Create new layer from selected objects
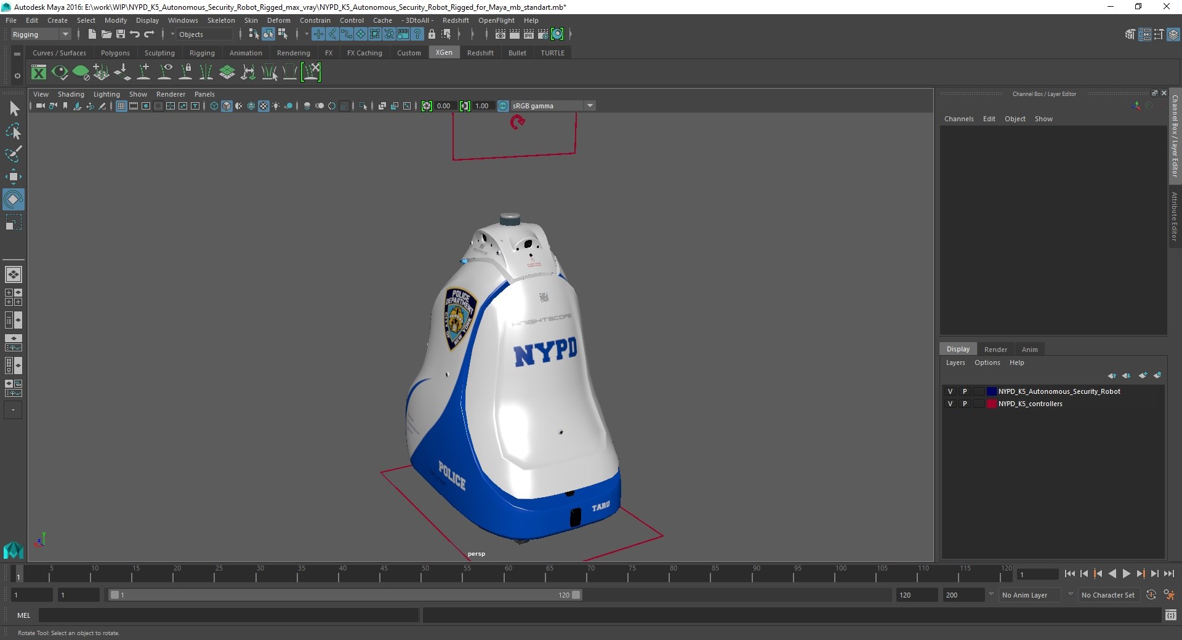Screen dimensions: 1182x640 click(1157, 375)
